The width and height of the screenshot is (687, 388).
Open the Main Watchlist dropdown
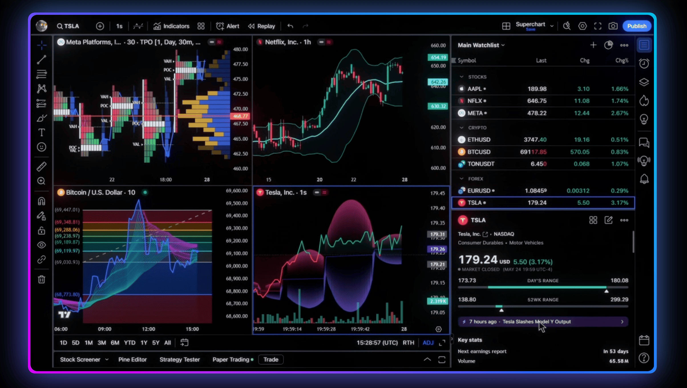[481, 45]
